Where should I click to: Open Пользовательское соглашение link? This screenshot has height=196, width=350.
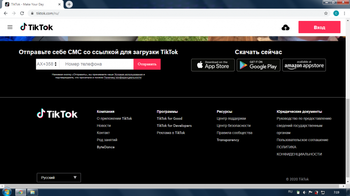pyautogui.click(x=302, y=140)
